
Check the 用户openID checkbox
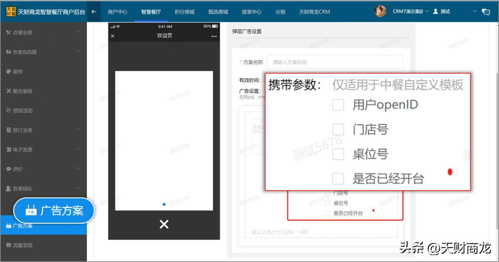coord(338,105)
